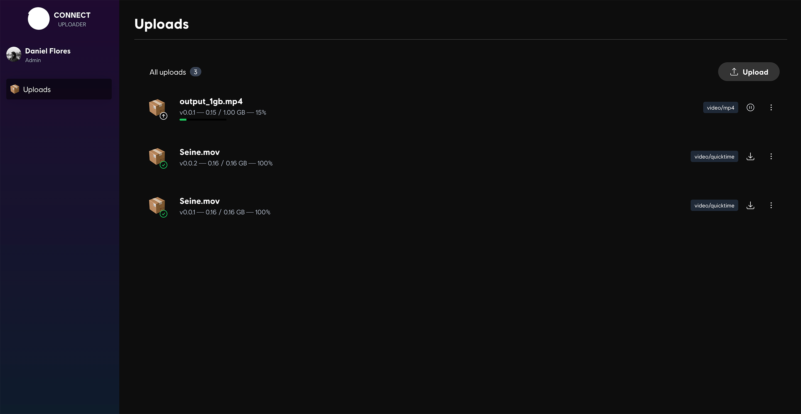Image resolution: width=801 pixels, height=414 pixels.
Task: Click the Connect Uploader logo circle
Action: point(39,19)
